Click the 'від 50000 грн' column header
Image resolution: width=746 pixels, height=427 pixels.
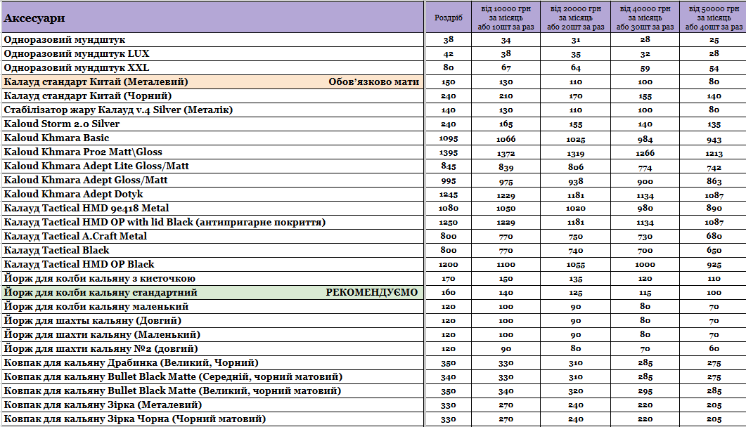[714, 18]
